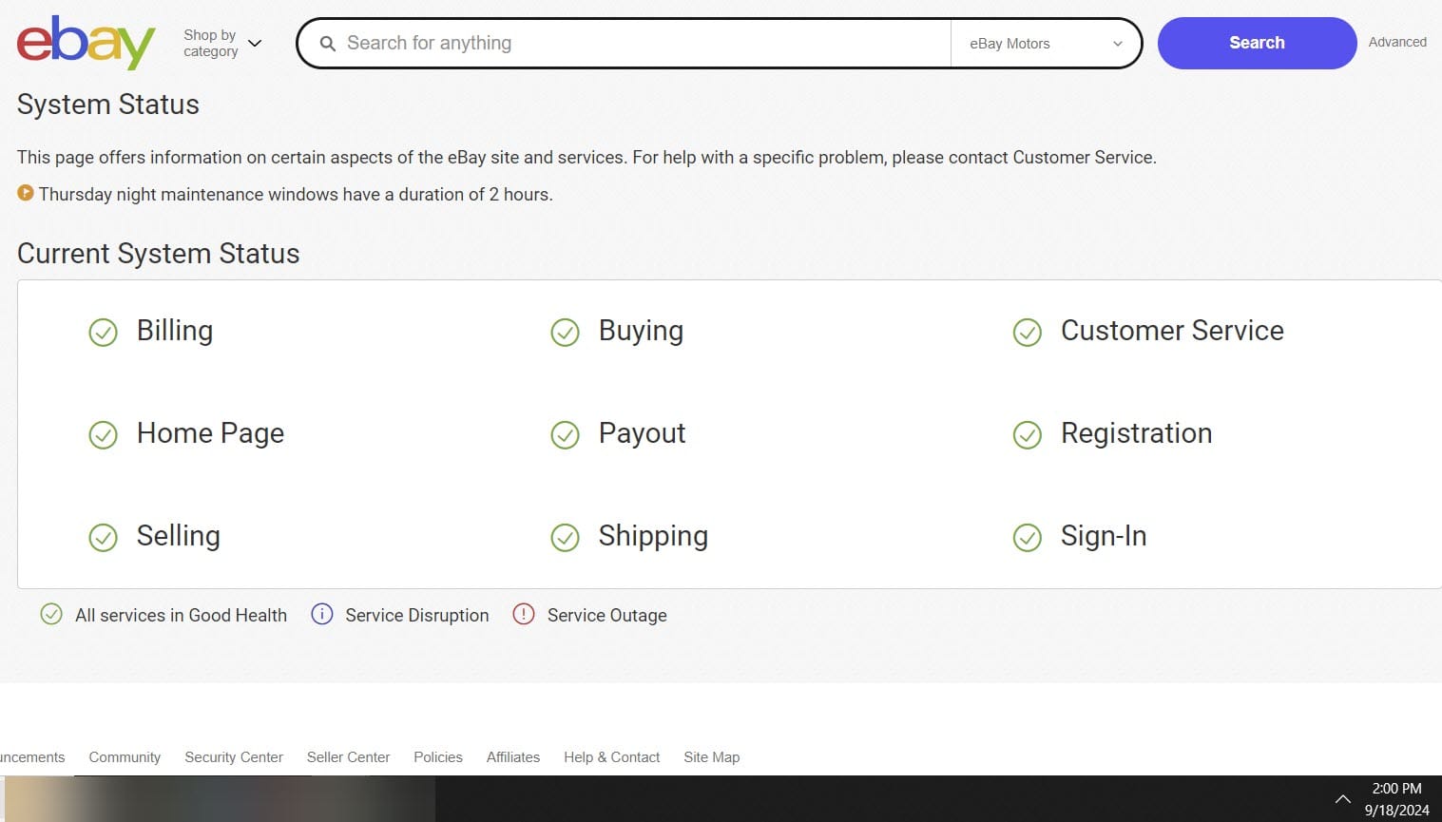Click the green check icon beside Billing
Viewport: 1442px width, 822px height.
pos(103,333)
